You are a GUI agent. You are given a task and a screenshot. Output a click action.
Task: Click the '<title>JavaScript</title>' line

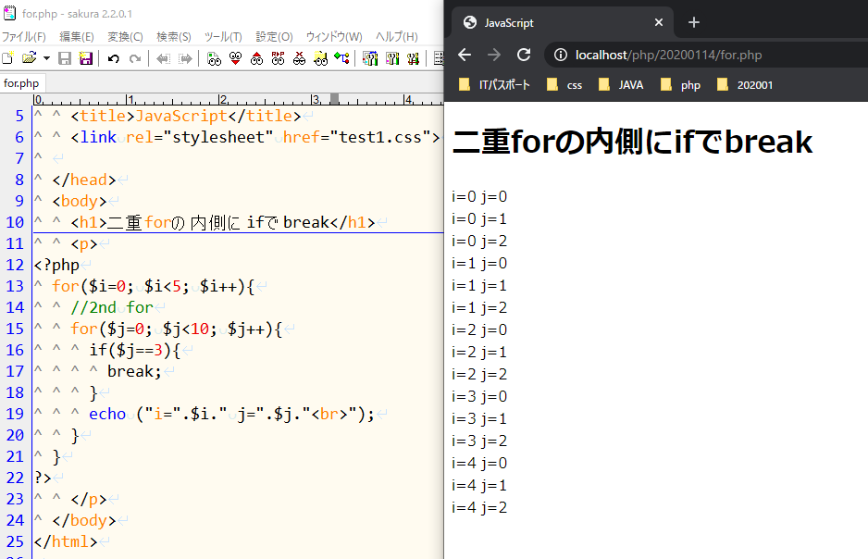point(185,116)
